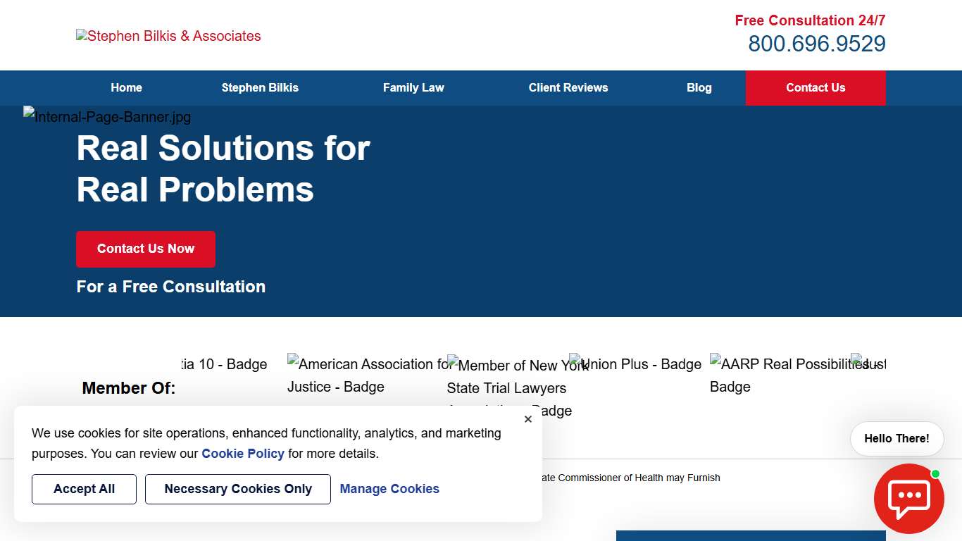Select the Union Plus badge image
Viewport: 962px width, 541px height.
tap(635, 363)
